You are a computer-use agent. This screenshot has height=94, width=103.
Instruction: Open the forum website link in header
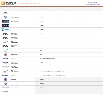click(93, 4)
